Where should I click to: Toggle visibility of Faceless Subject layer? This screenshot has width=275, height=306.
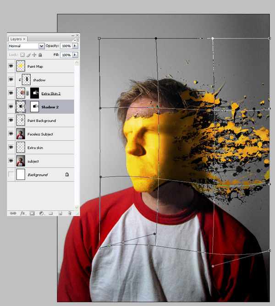coord(11,134)
